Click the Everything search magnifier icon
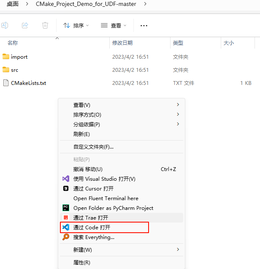Image resolution: width=260 pixels, height=269 pixels. pos(65,237)
